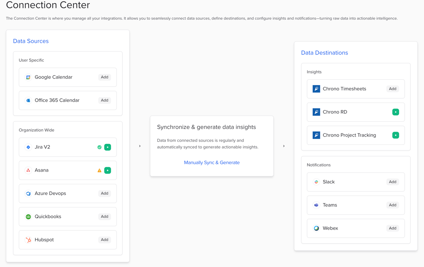Screen dimensions: 424x267
Task: Select the Teams label
Action: click(330, 205)
